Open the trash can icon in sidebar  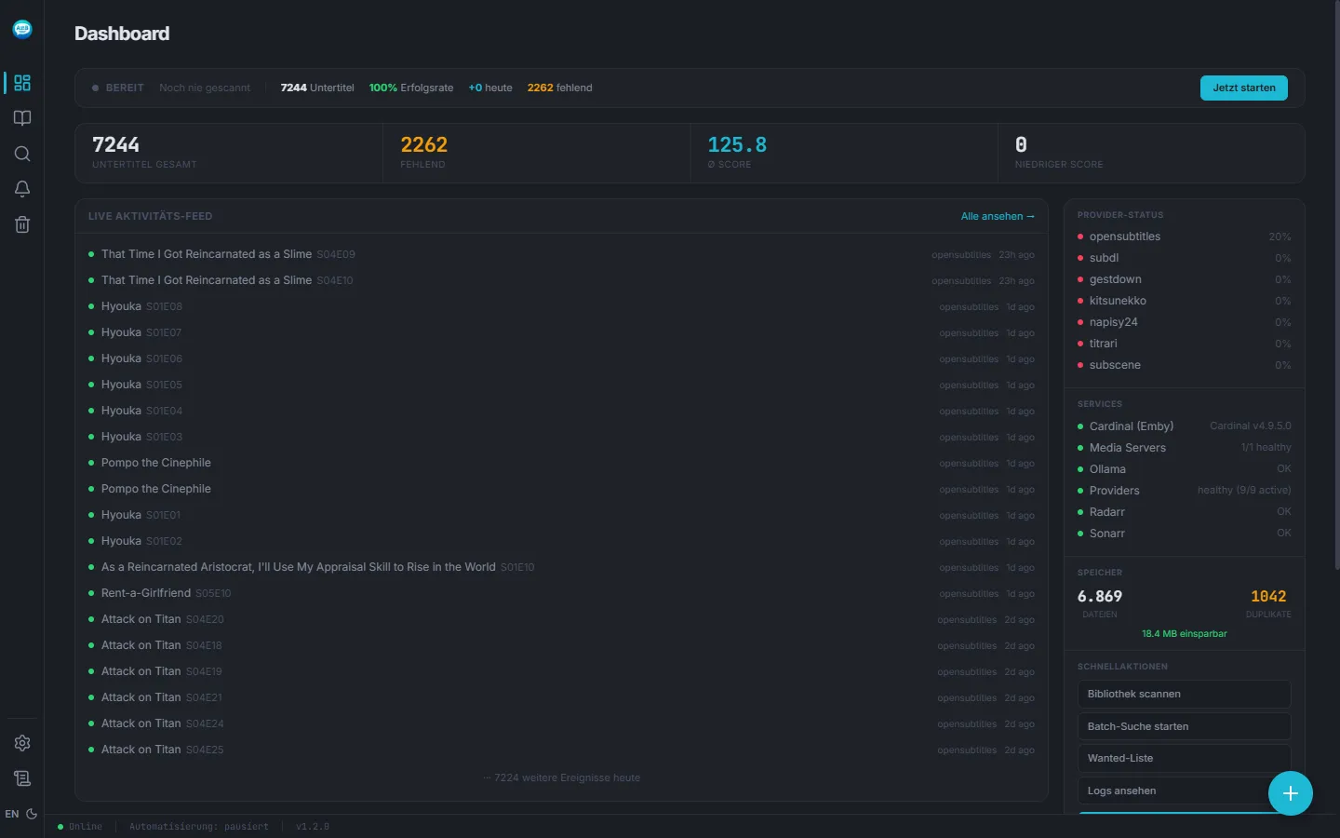[22, 224]
